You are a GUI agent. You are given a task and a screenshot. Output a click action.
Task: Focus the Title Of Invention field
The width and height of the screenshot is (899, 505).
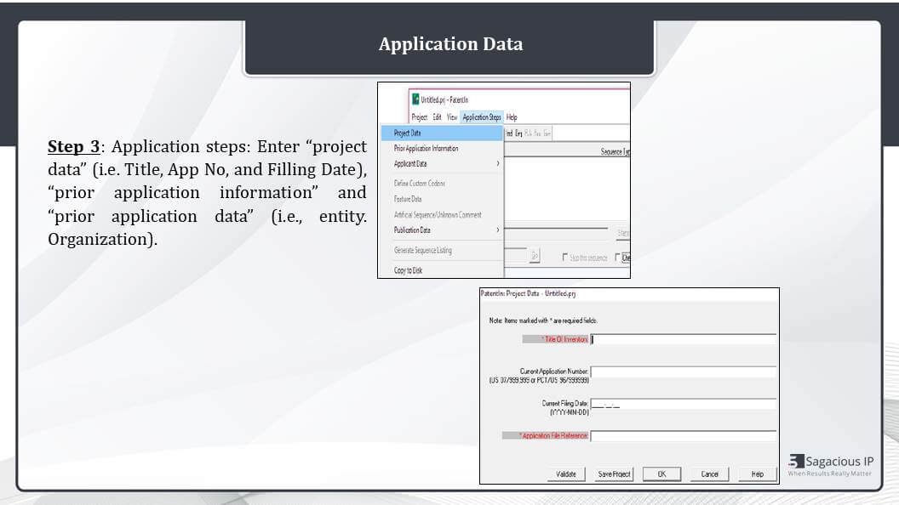(x=684, y=339)
